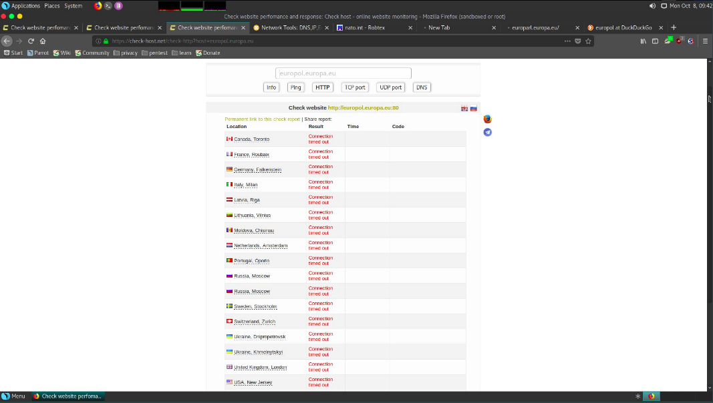
Task: Open the Sweden, Stockholm location link
Action: (255, 306)
